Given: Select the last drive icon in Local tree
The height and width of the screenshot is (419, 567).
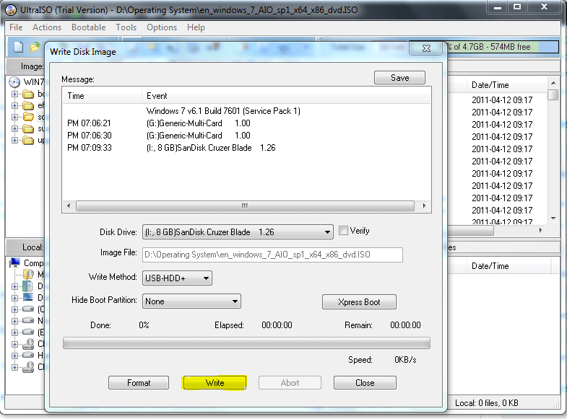Looking at the screenshot, I should 28,366.
